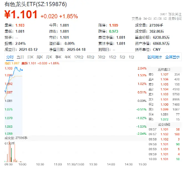Click the 资产净值 6868.97万 value

click(161, 44)
